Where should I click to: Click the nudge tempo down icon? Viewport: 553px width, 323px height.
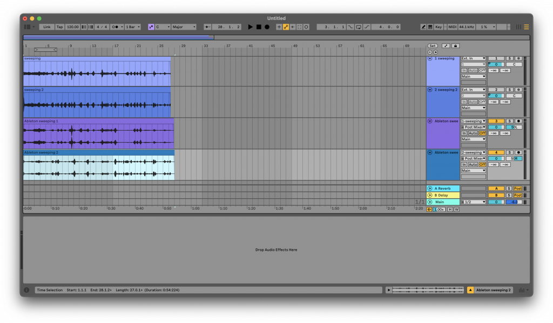(x=84, y=27)
